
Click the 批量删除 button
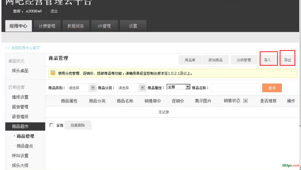pos(78,125)
